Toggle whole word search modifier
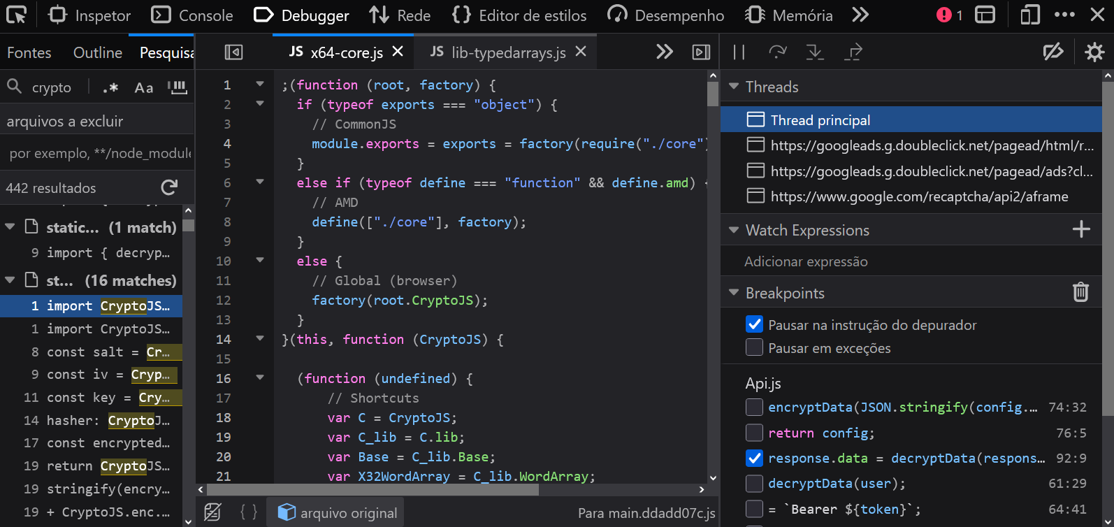1114x527 pixels. tap(178, 87)
